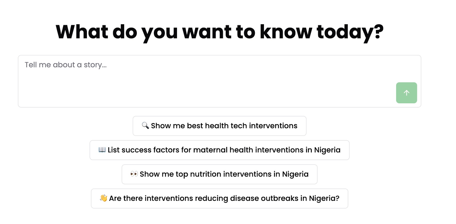456x224 pixels.
Task: Click the word 'today?' in the page heading
Action: [x=350, y=32]
